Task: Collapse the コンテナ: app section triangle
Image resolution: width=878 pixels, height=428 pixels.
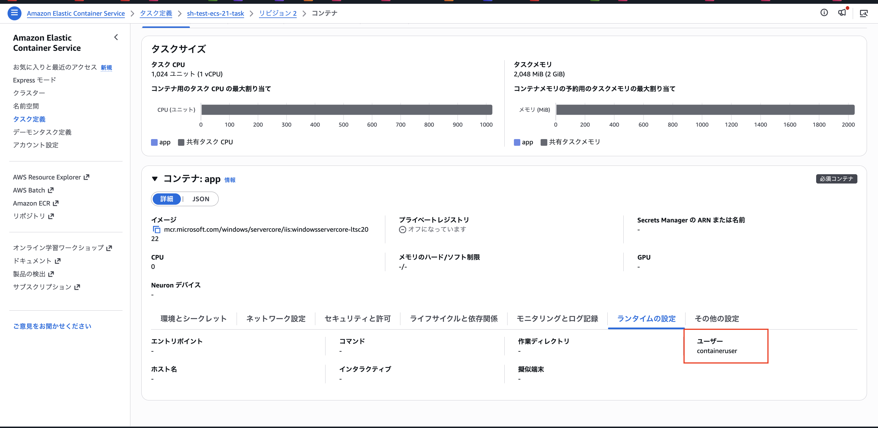Action: 155,179
